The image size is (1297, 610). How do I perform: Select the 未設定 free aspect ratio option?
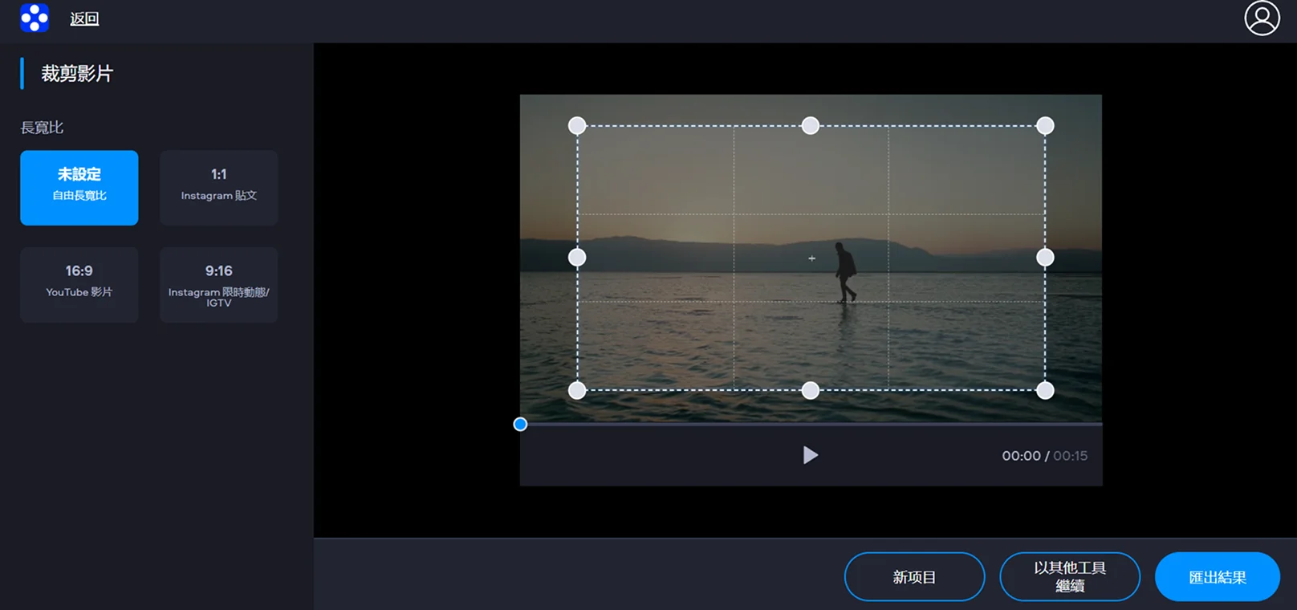79,188
